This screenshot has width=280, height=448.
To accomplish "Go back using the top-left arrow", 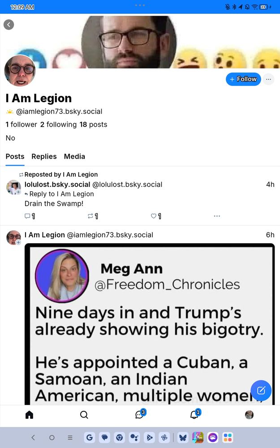I will coord(9,25).
